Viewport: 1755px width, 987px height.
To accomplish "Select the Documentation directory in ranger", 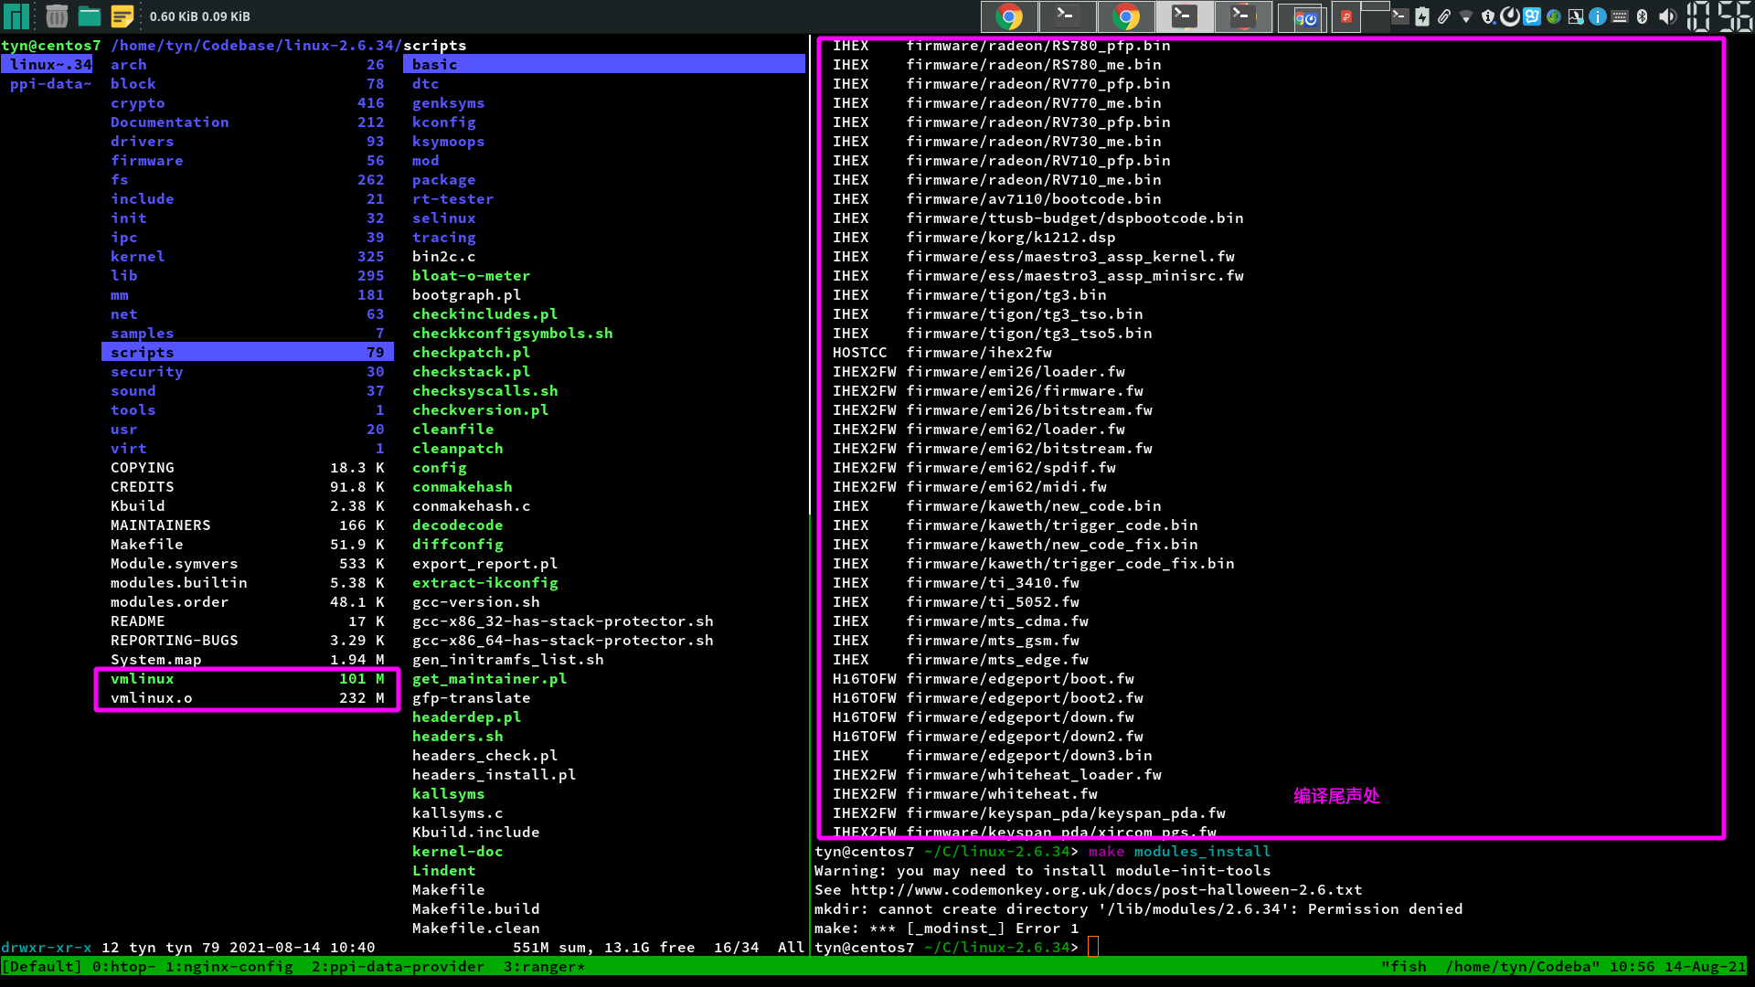I will pyautogui.click(x=170, y=122).
